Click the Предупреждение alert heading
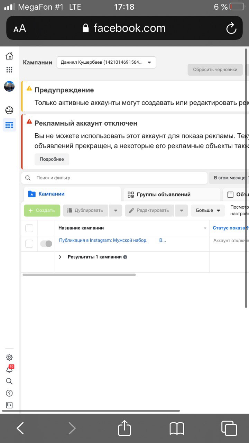The image size is (249, 443). (x=64, y=90)
